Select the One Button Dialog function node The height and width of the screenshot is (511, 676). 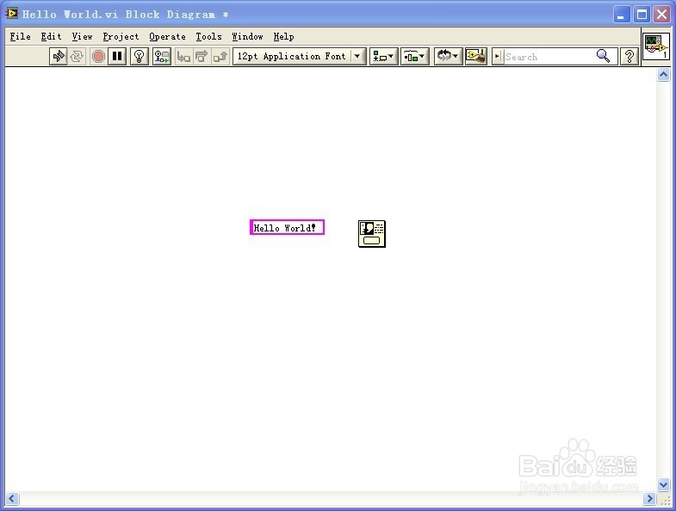point(372,234)
